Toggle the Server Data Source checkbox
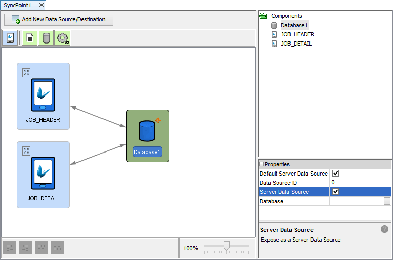 point(336,192)
